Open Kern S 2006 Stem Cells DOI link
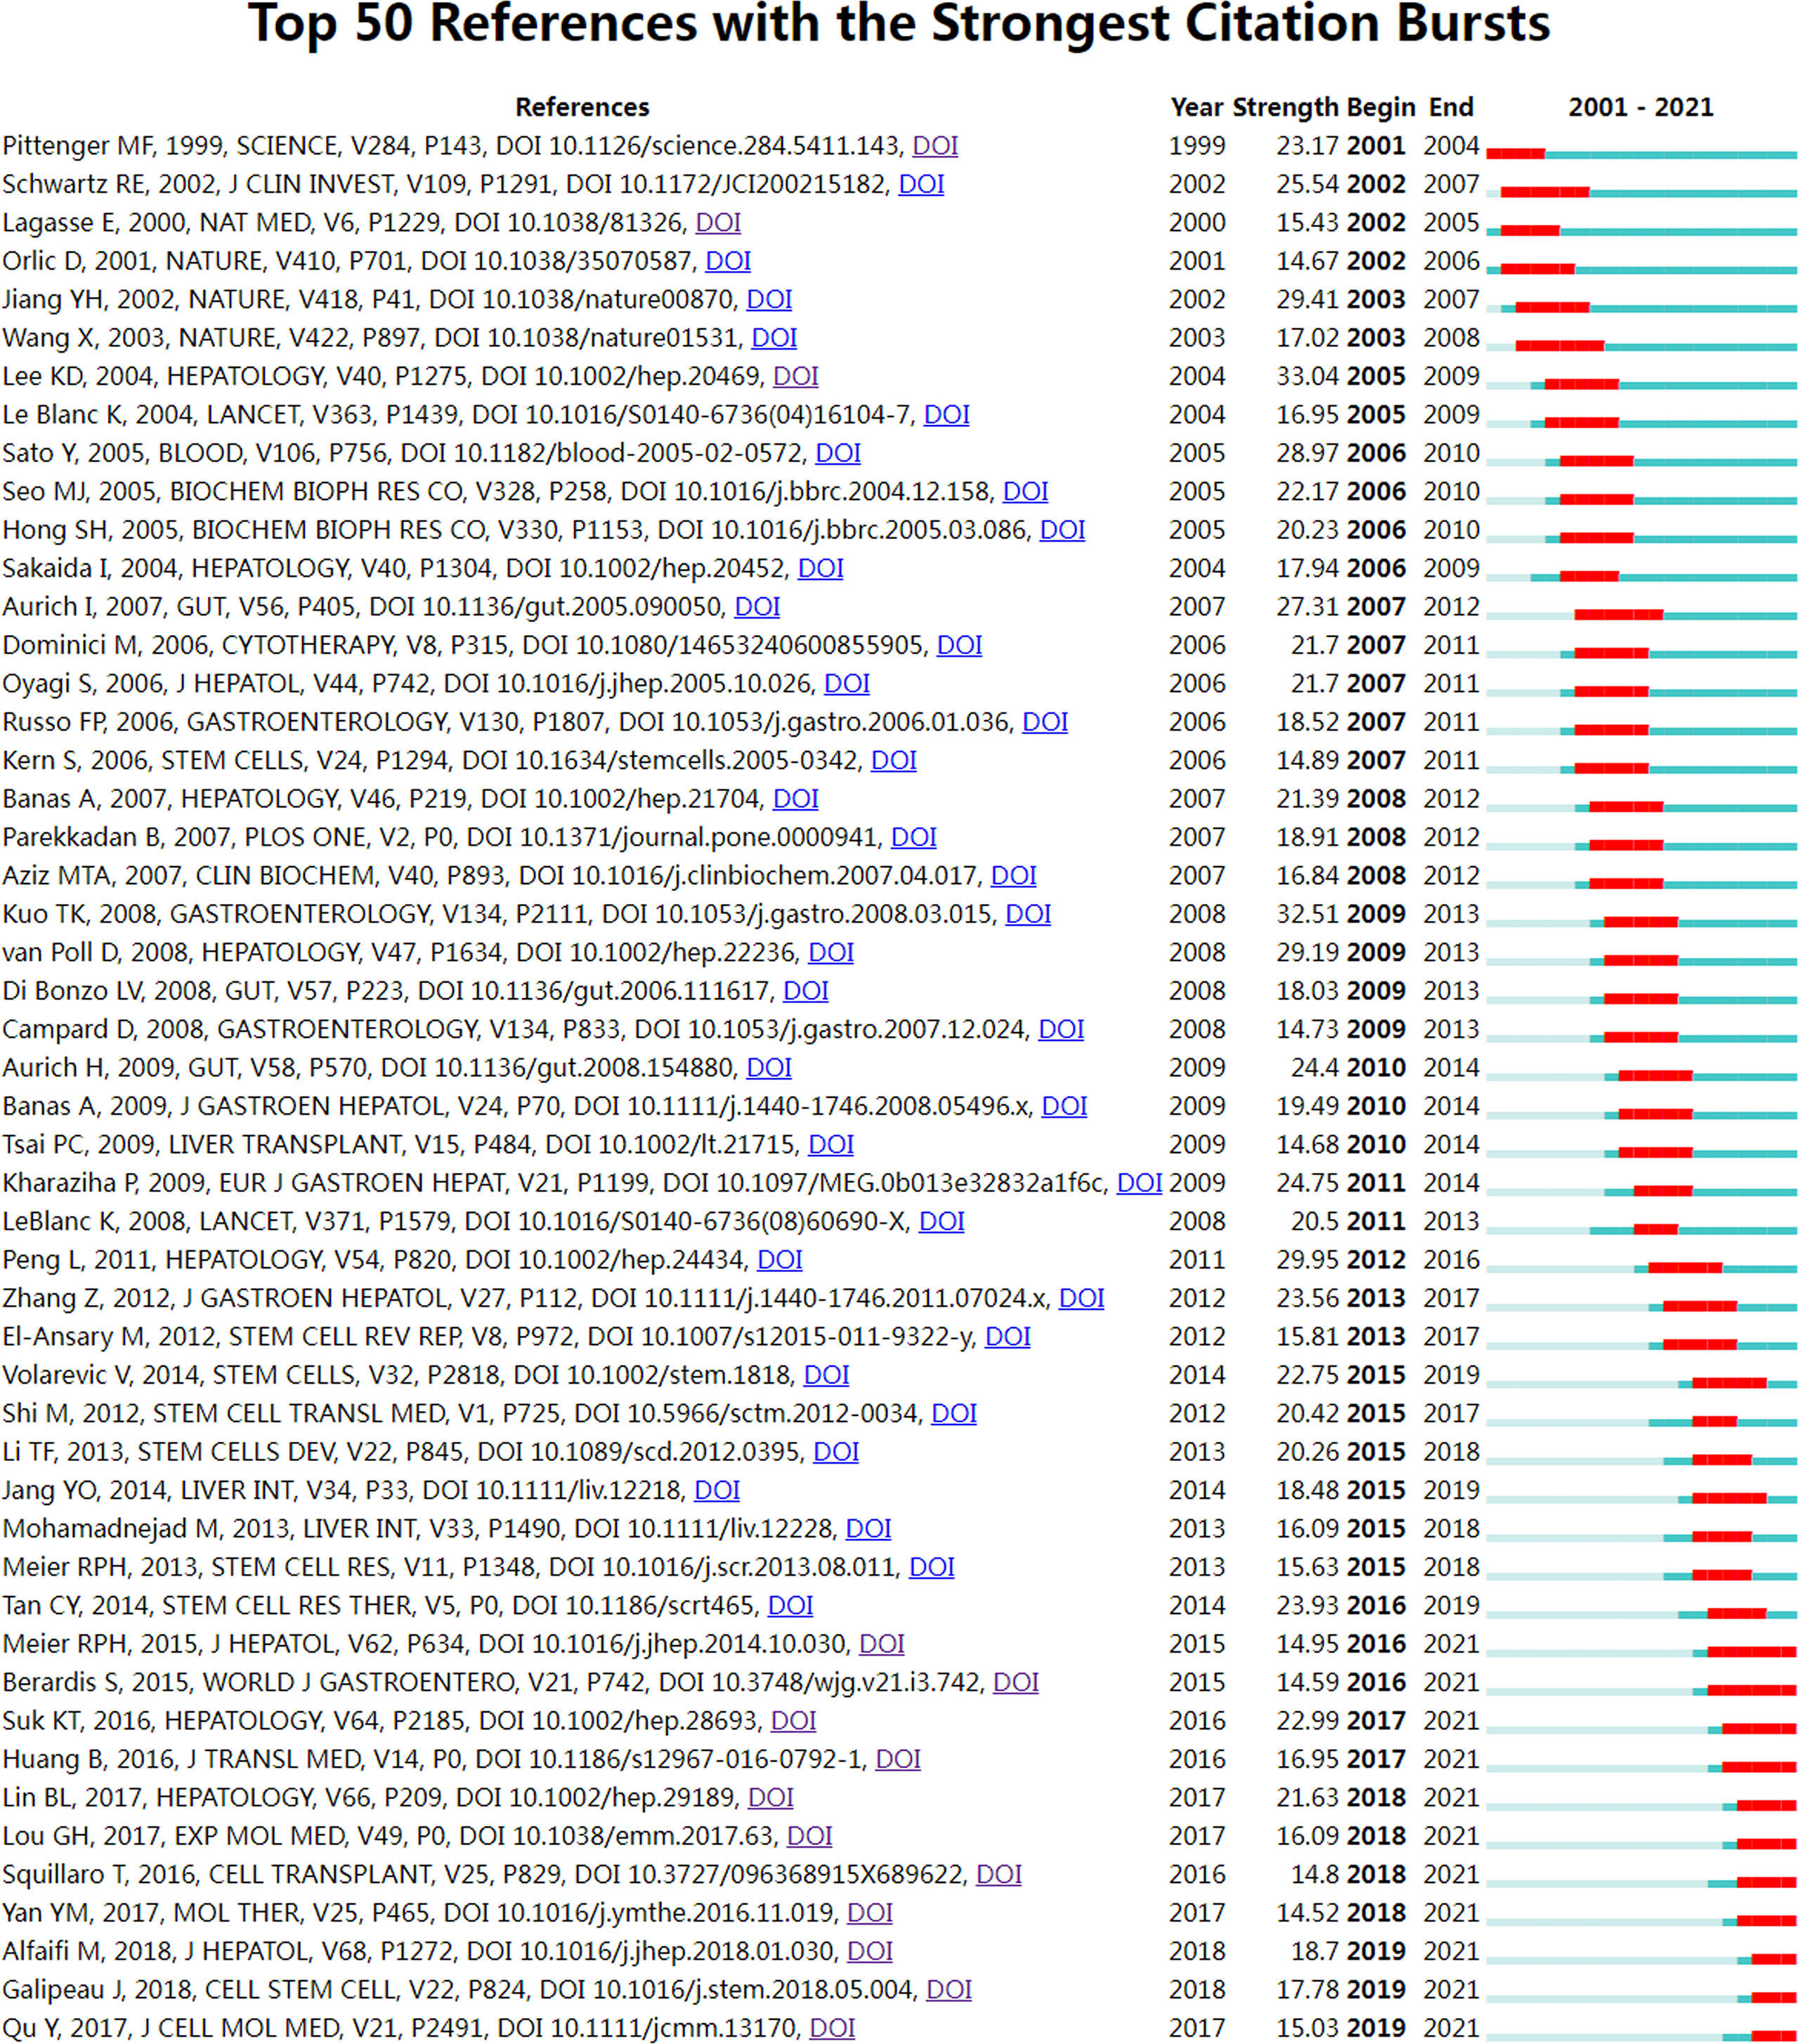 pyautogui.click(x=894, y=760)
